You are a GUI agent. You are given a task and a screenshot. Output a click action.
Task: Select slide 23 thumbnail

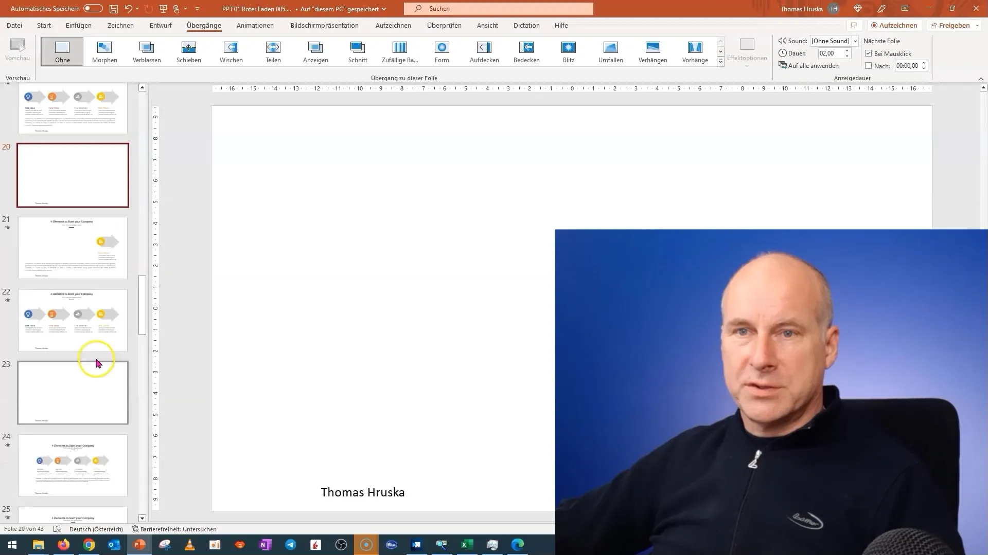(73, 393)
